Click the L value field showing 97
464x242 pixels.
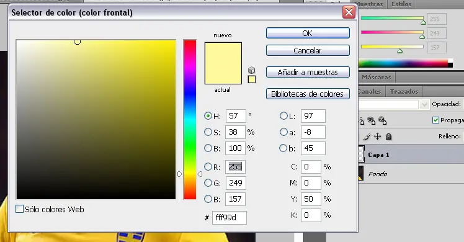click(313, 115)
